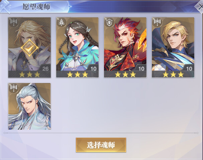Image resolution: width=203 pixels, height=160 pixels.
Task: Select the red spiky-haired soul master card
Action: point(125,47)
